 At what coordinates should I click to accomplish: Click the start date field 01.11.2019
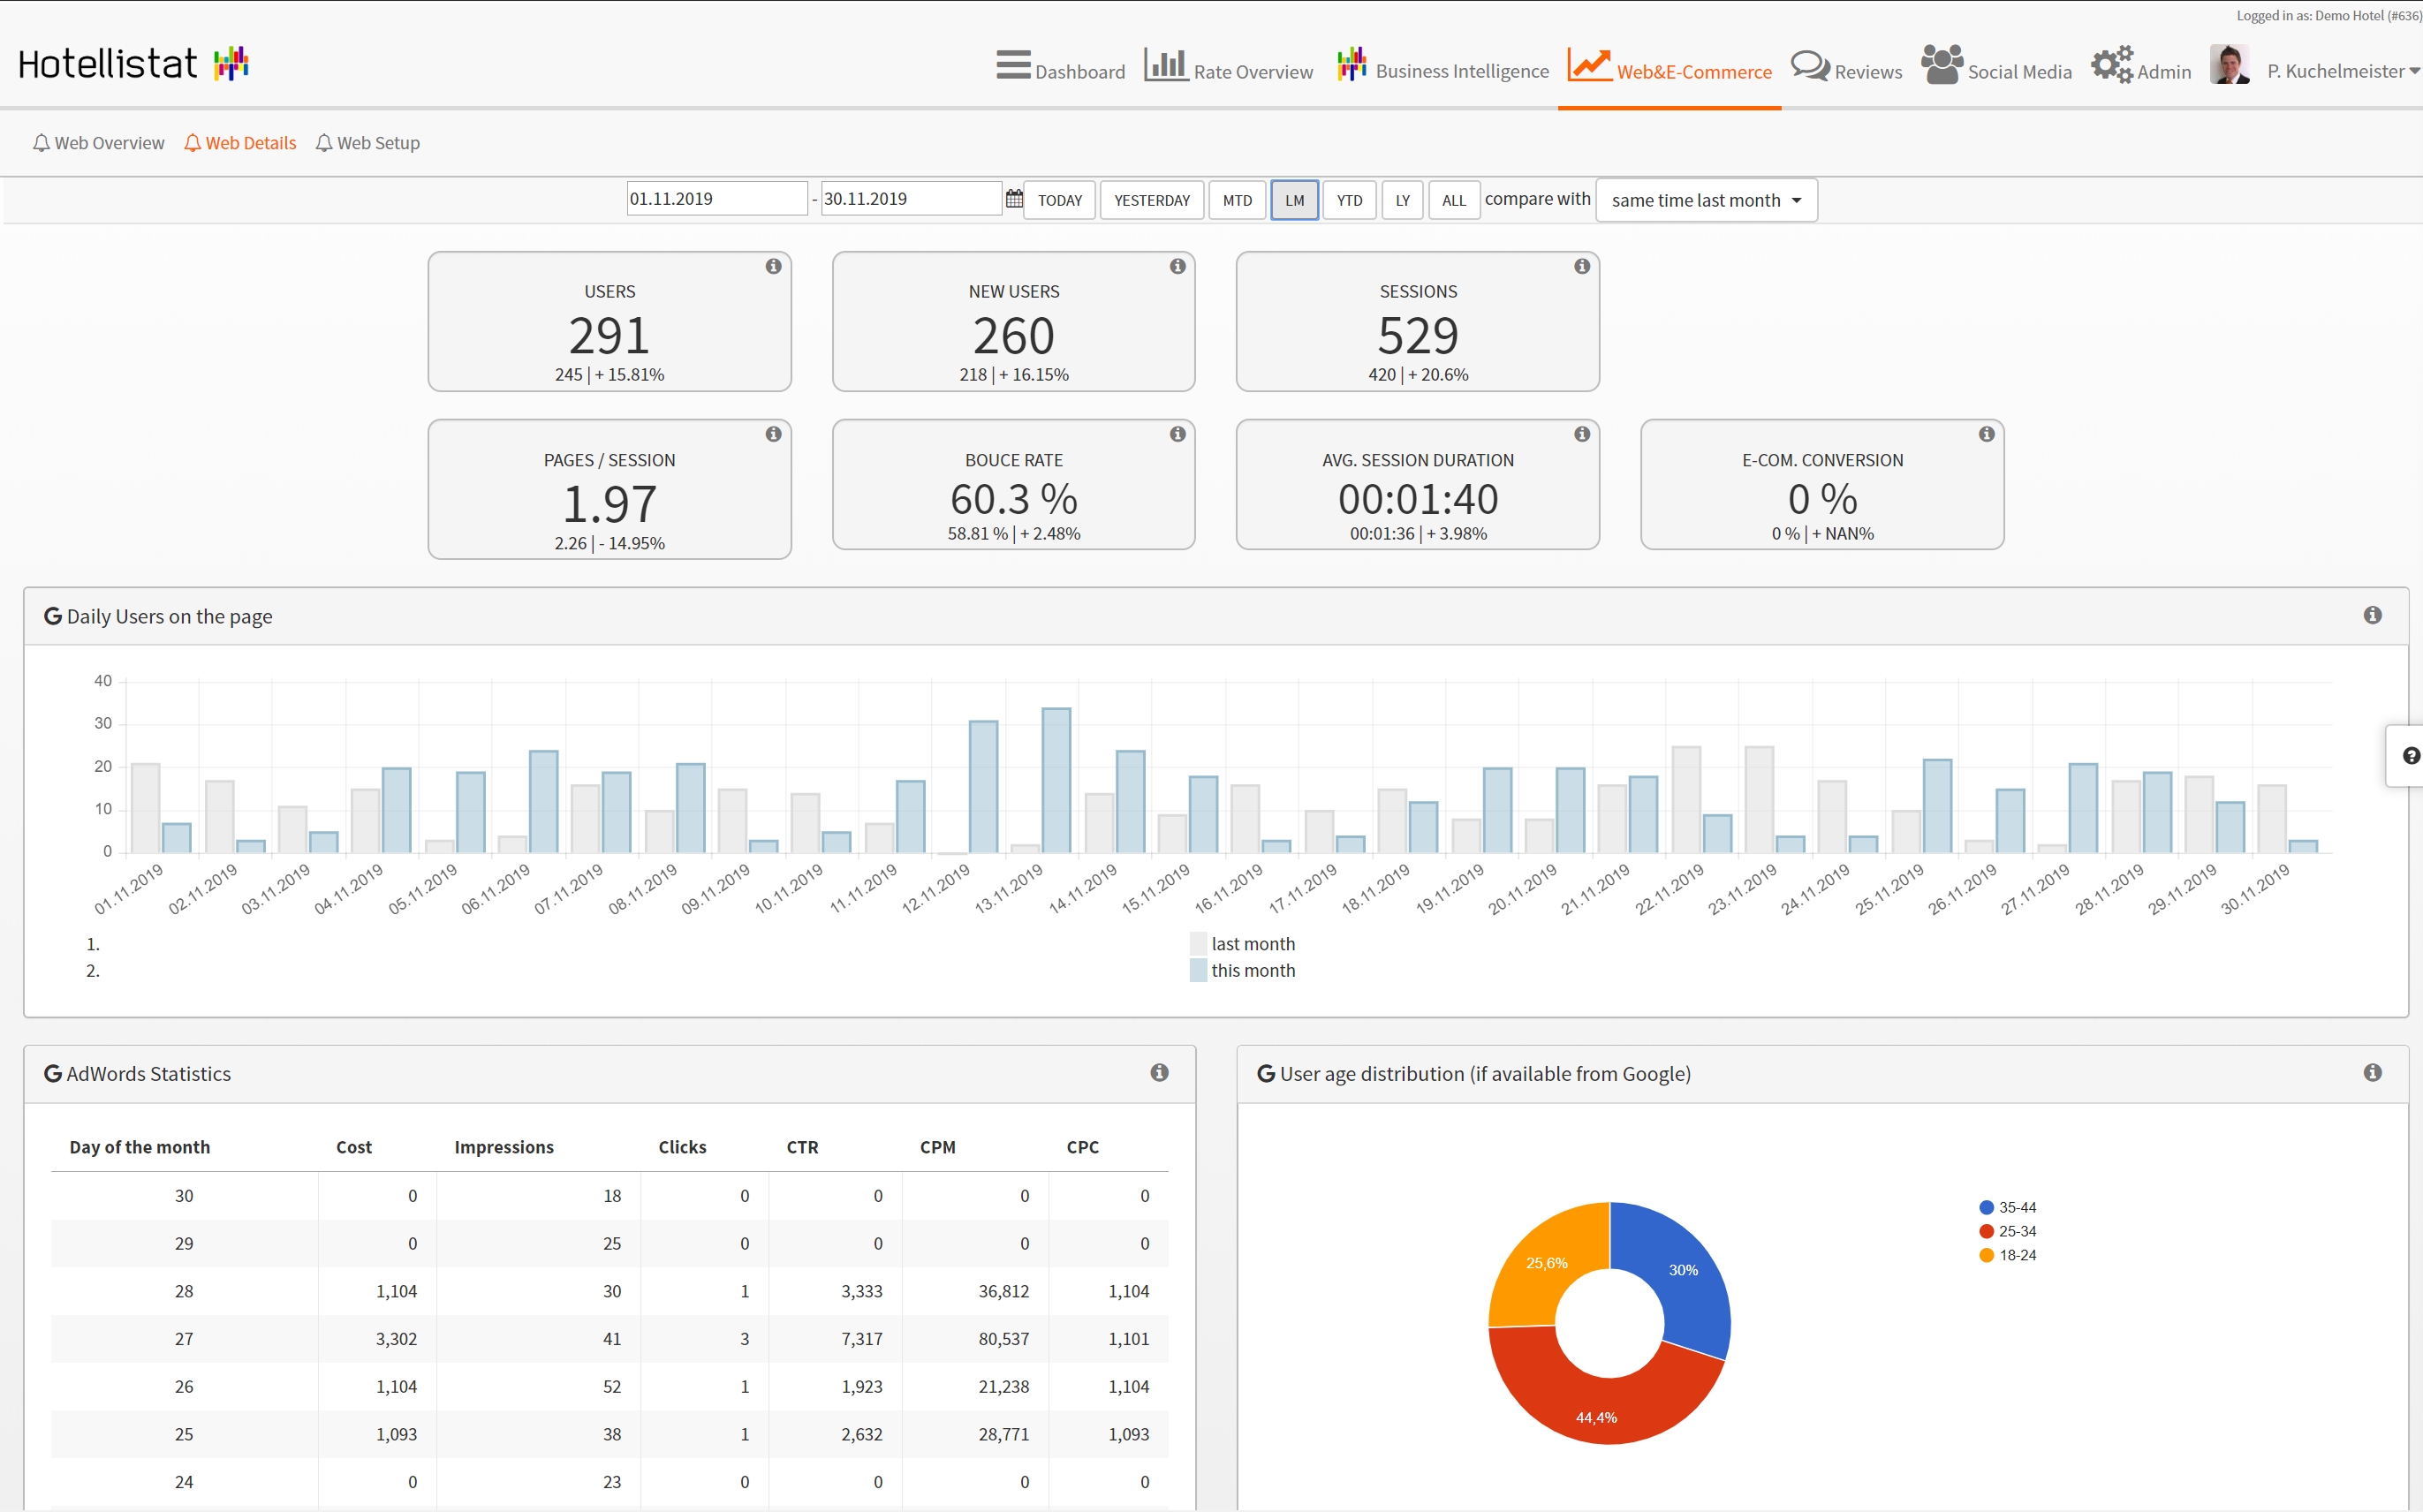(x=715, y=199)
